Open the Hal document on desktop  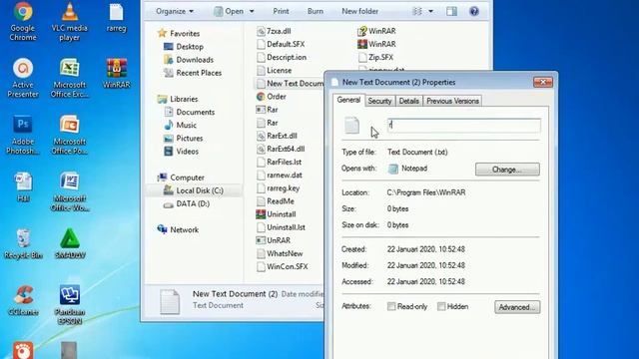pos(23,187)
